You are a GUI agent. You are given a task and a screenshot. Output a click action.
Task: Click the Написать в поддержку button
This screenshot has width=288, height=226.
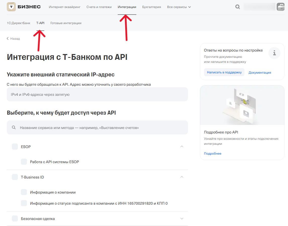[224, 72]
